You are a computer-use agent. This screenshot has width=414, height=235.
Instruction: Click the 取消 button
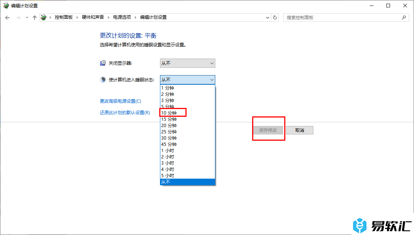click(x=300, y=130)
